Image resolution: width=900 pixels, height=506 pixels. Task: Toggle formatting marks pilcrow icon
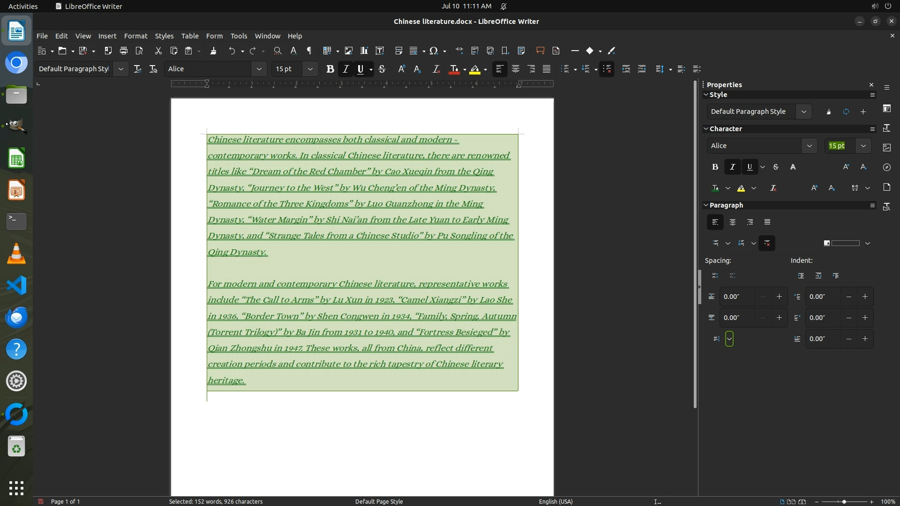pyautogui.click(x=309, y=51)
